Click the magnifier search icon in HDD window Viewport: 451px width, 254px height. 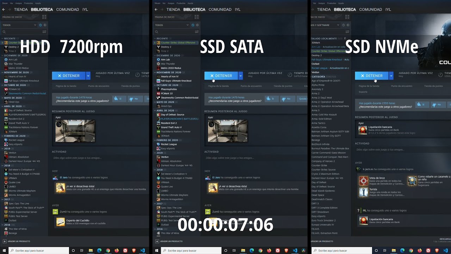pos(4,32)
